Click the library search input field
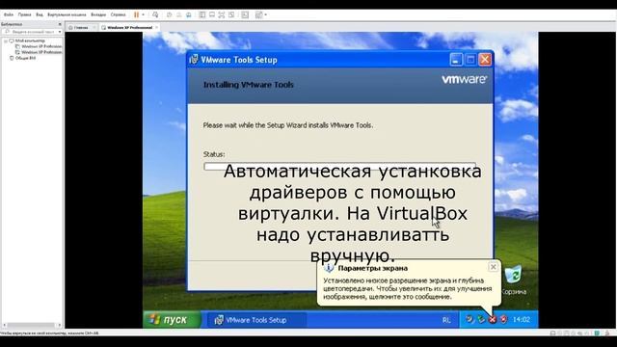Viewport: 617px width, 347px height. click(x=30, y=32)
